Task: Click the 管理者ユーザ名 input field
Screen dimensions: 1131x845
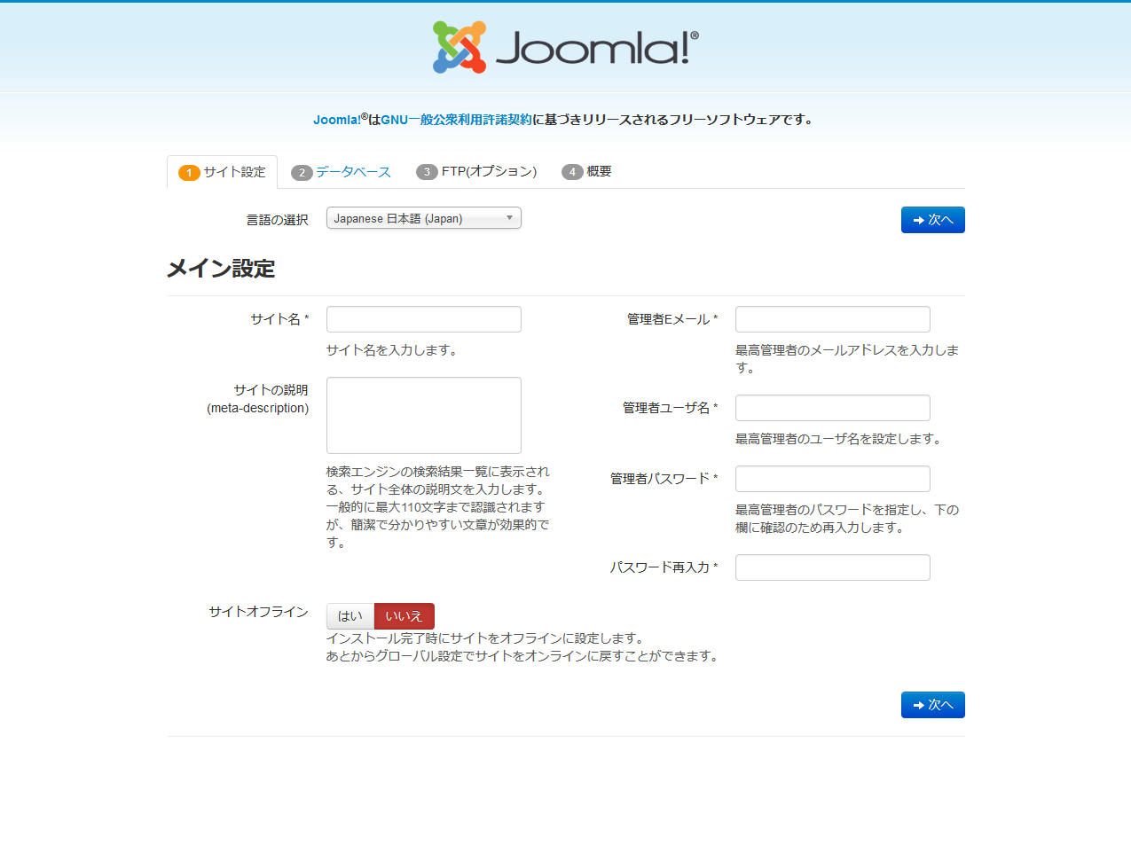Action: (833, 408)
